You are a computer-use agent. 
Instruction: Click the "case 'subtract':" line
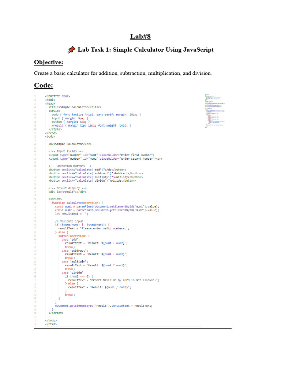75,250
